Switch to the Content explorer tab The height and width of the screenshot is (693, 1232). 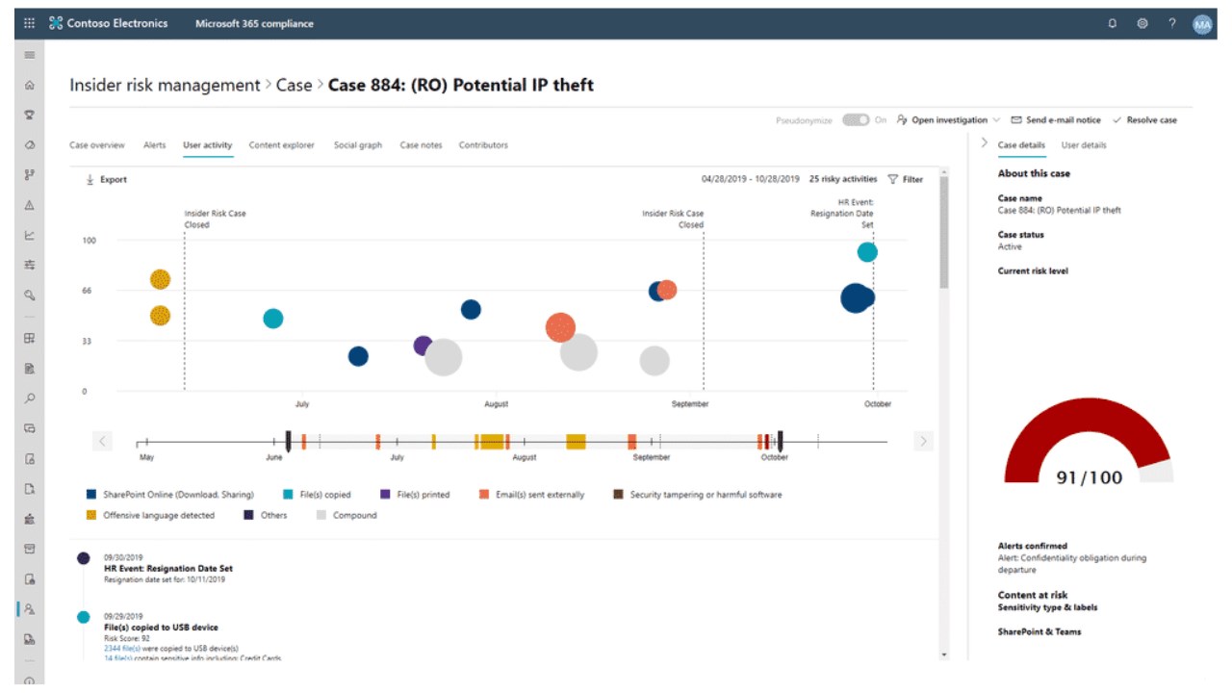click(x=281, y=145)
